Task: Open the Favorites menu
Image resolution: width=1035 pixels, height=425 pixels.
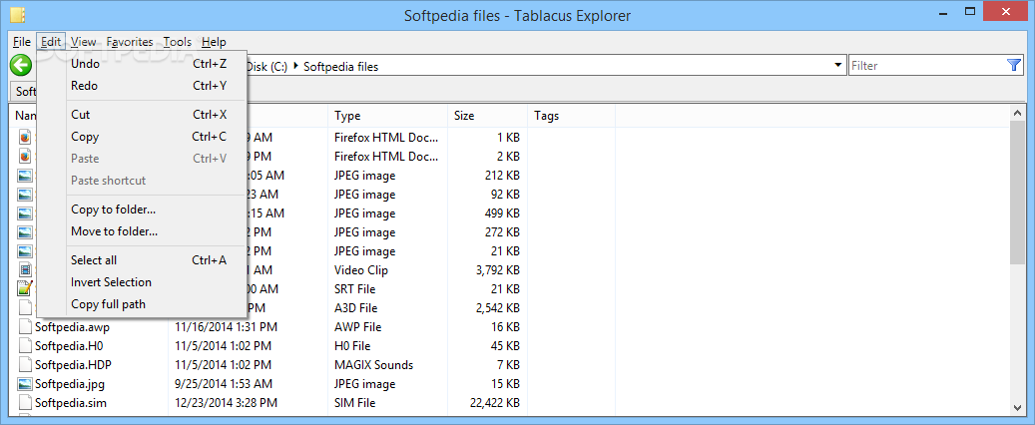Action: coord(130,42)
